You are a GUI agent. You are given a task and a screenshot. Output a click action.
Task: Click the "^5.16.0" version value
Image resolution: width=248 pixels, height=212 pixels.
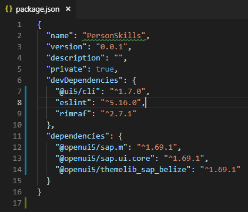tap(120, 103)
